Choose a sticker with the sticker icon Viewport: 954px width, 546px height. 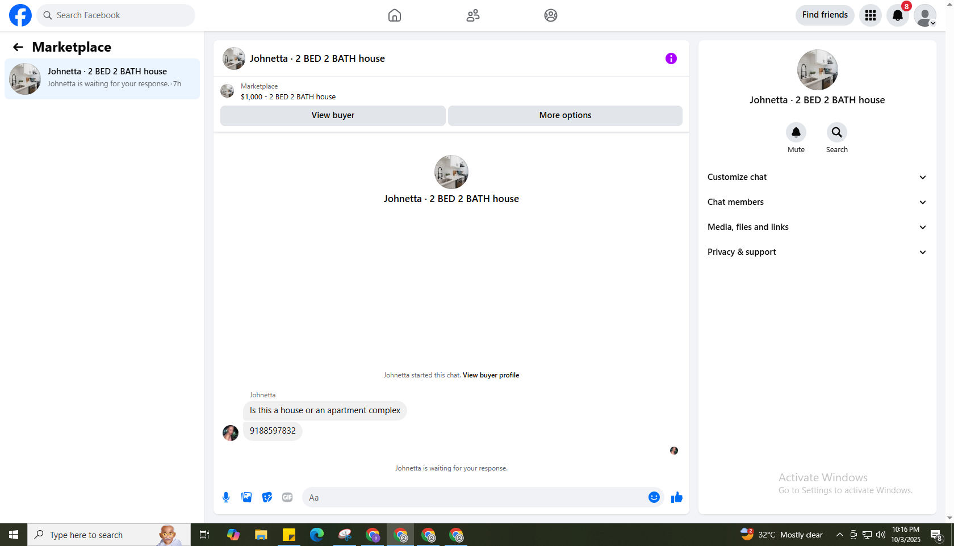pyautogui.click(x=267, y=498)
